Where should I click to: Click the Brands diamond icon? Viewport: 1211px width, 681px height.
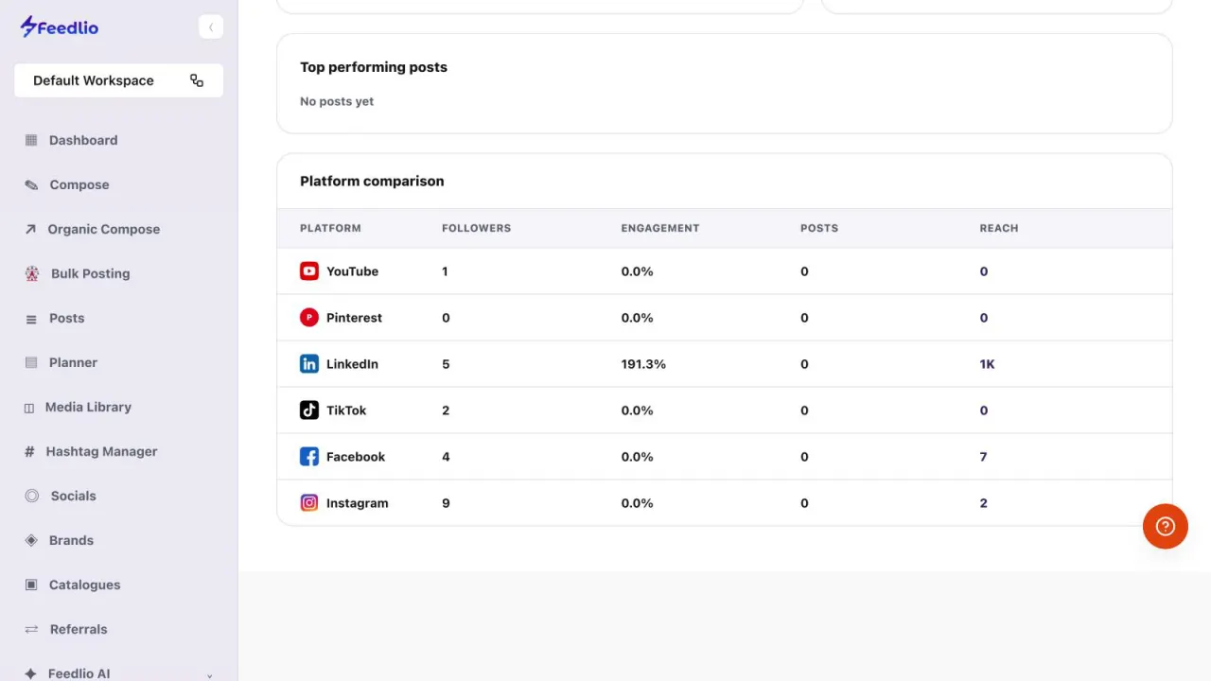[31, 540]
